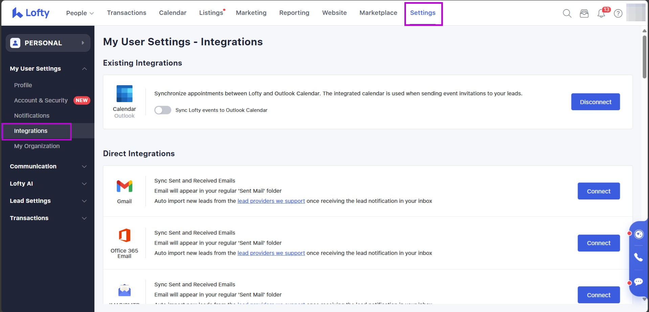Disconnect the Outlook Calendar integration
The width and height of the screenshot is (649, 312).
[595, 102]
